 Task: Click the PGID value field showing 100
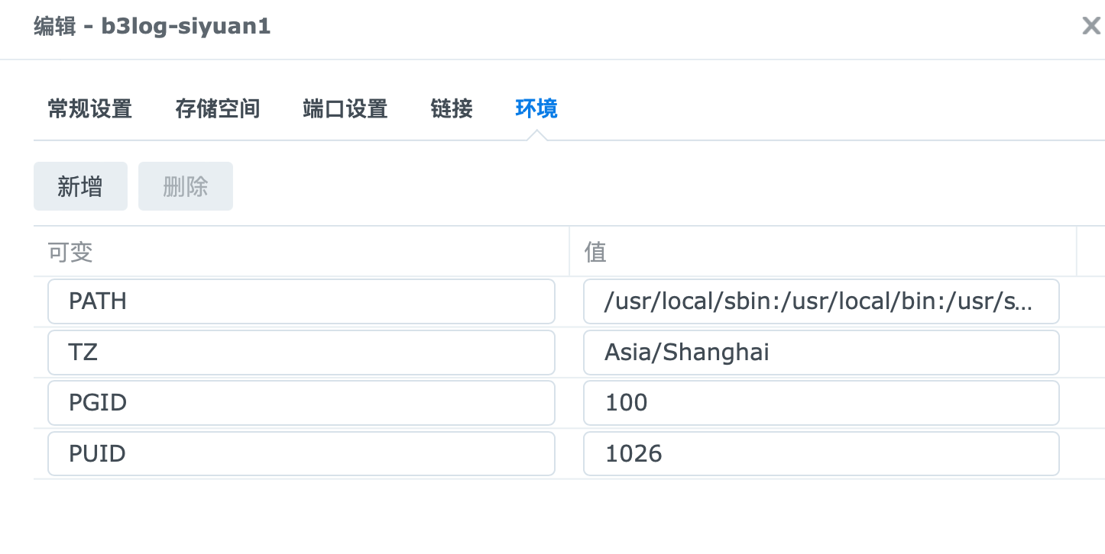[x=821, y=403]
